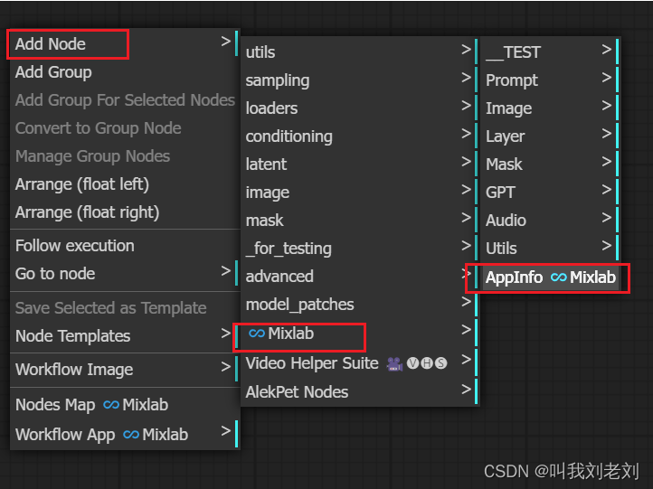Image resolution: width=653 pixels, height=489 pixels.
Task: Expand arrow on the Audio row
Action: [607, 218]
